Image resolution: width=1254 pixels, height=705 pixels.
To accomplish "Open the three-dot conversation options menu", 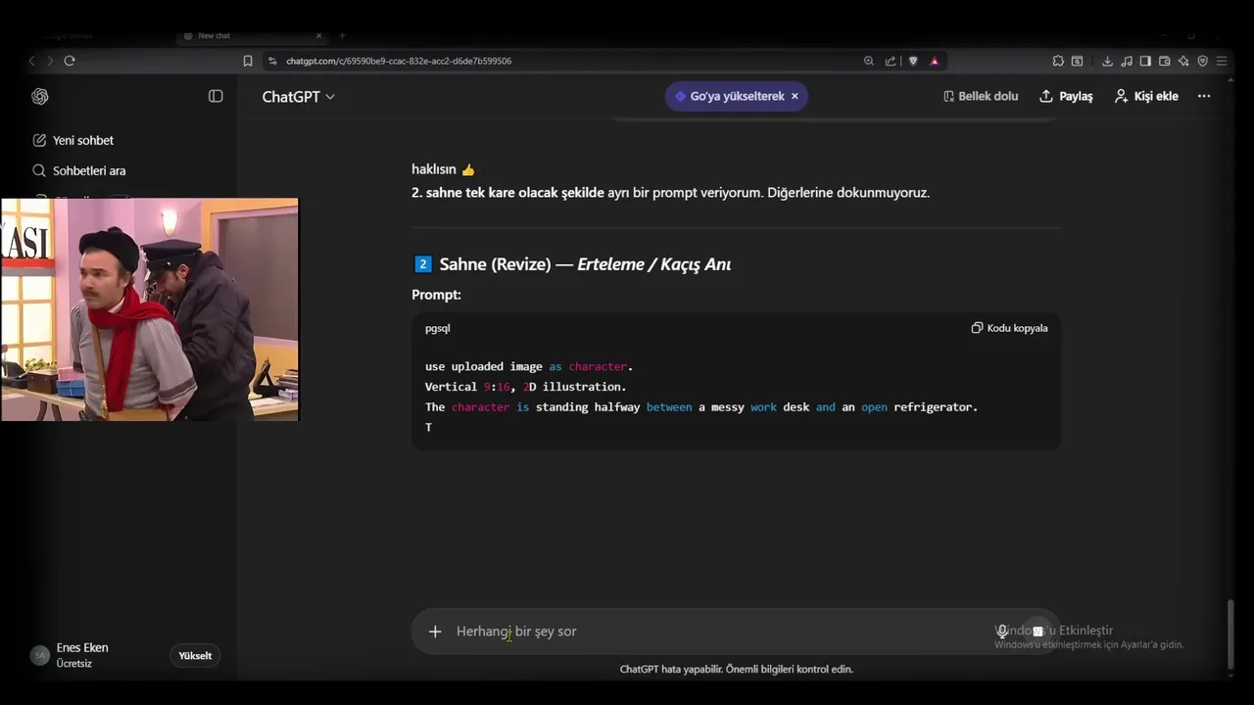I will 1204,96.
